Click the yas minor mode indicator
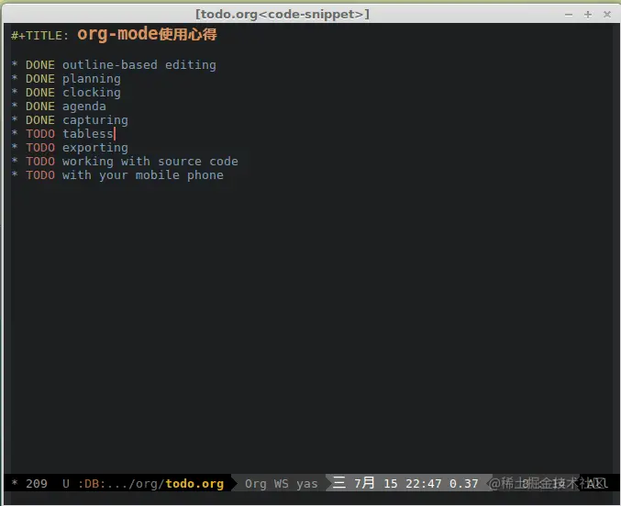Screen dimensions: 621x506 coord(307,484)
